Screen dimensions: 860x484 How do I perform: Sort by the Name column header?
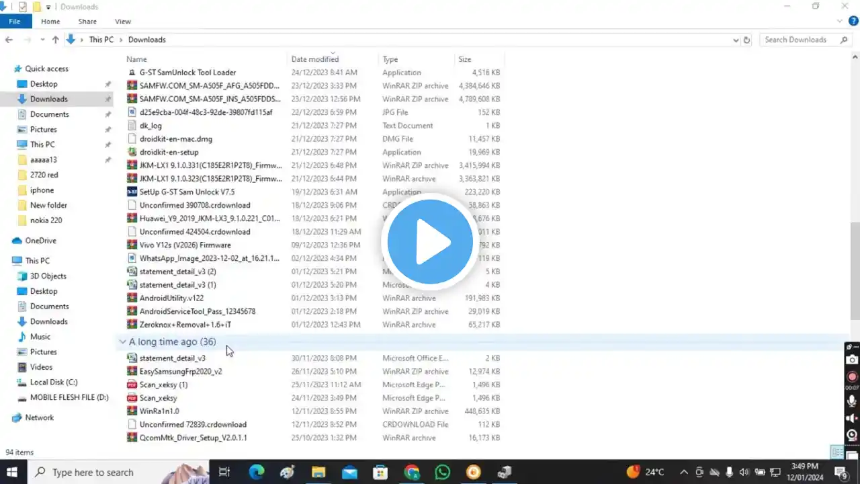pos(136,59)
